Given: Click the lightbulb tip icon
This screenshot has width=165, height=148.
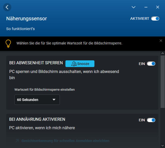Looking at the screenshot, I should [8, 44].
